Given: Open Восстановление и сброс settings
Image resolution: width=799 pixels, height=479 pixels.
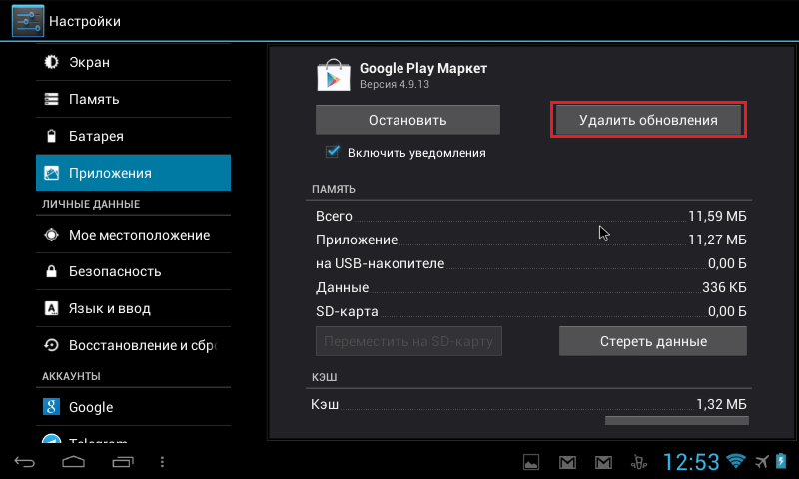Looking at the screenshot, I should [x=133, y=345].
